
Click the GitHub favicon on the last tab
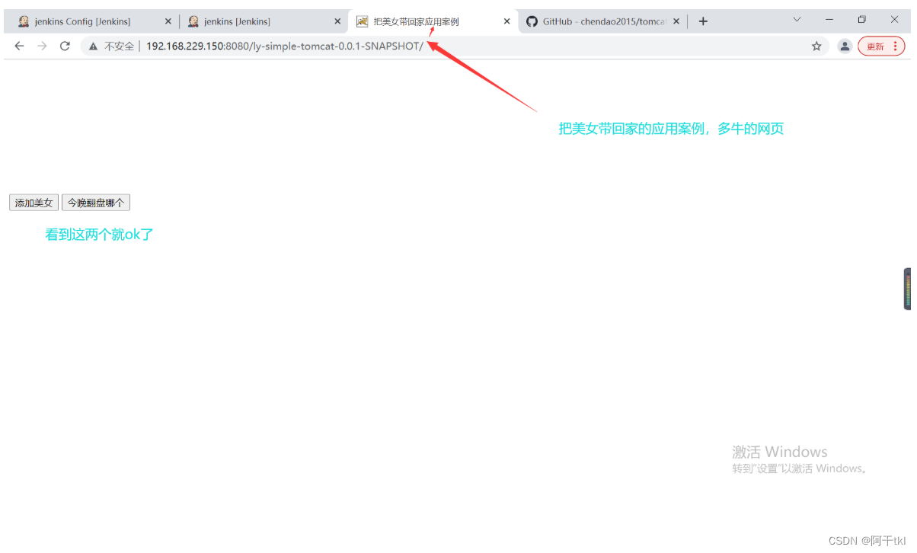(532, 21)
